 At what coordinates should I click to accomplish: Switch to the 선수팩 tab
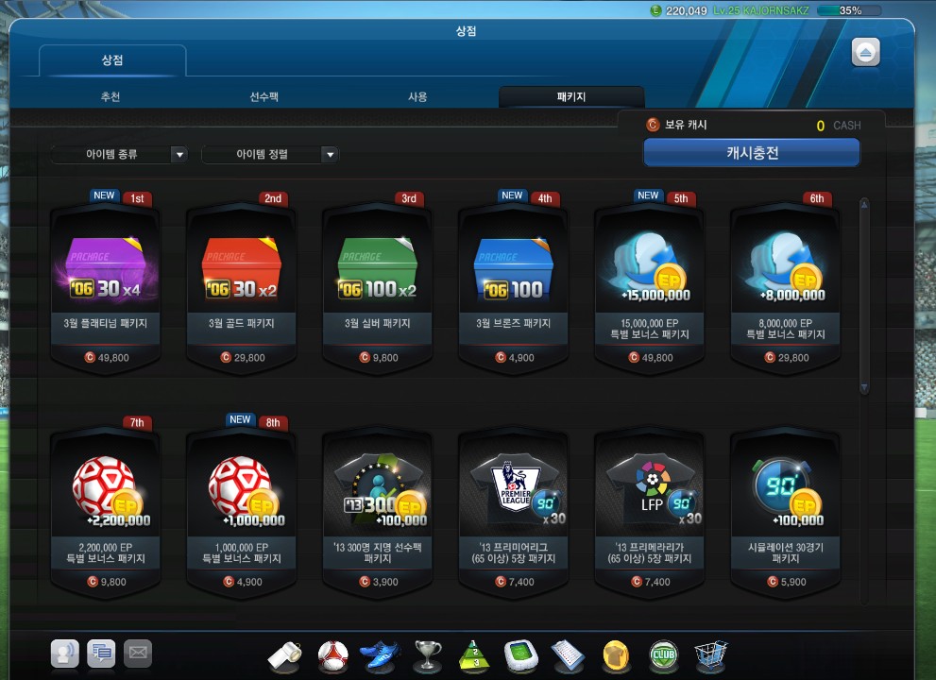coord(264,96)
